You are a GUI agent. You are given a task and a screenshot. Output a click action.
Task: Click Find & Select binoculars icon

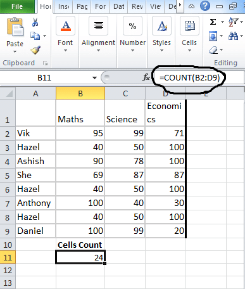[233, 36]
